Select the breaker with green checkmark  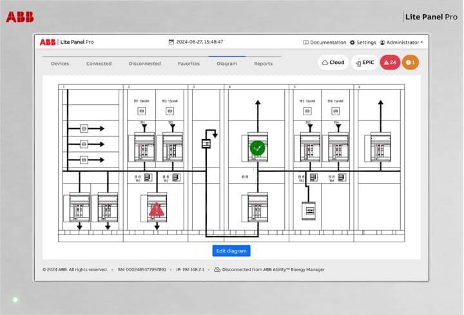point(258,147)
